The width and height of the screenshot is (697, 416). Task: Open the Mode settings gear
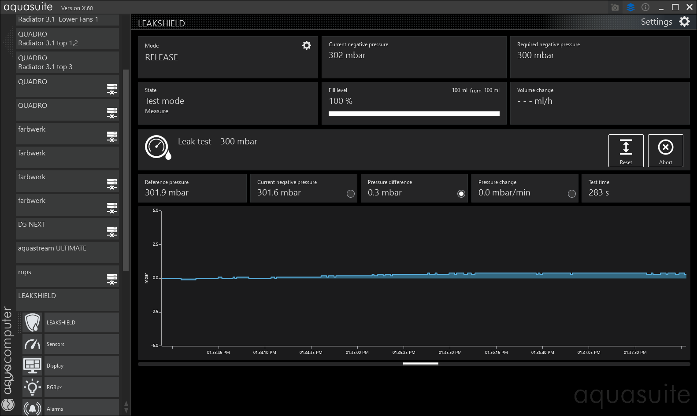coord(307,45)
